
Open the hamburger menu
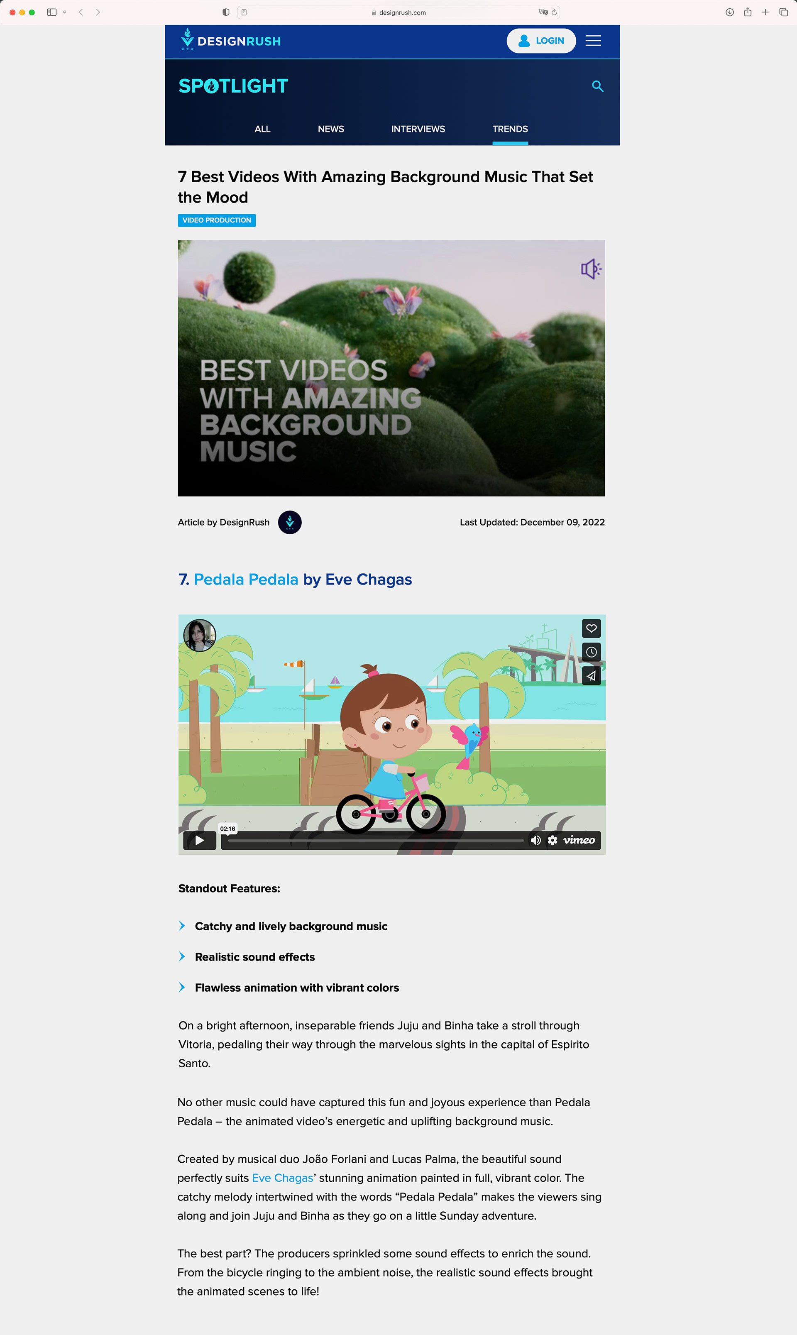593,41
